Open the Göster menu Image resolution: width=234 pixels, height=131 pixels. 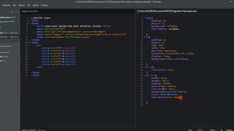click(22, 5)
